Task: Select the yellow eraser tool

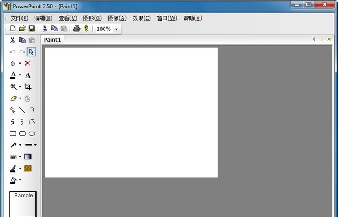Action: pyautogui.click(x=13, y=98)
